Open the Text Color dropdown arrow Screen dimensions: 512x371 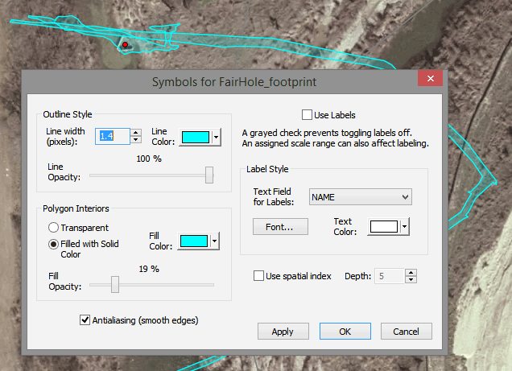pos(404,227)
